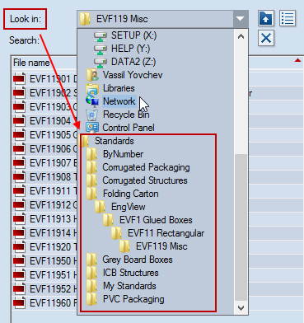Select HELP (Y:) drive icon
The height and width of the screenshot is (323, 304).
101,49
